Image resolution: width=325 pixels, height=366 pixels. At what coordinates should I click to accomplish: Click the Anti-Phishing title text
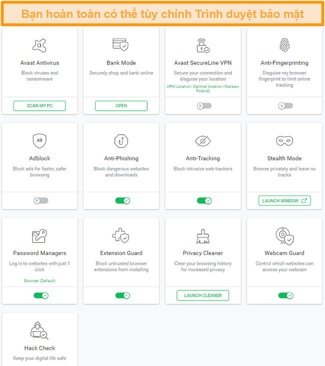point(121,158)
